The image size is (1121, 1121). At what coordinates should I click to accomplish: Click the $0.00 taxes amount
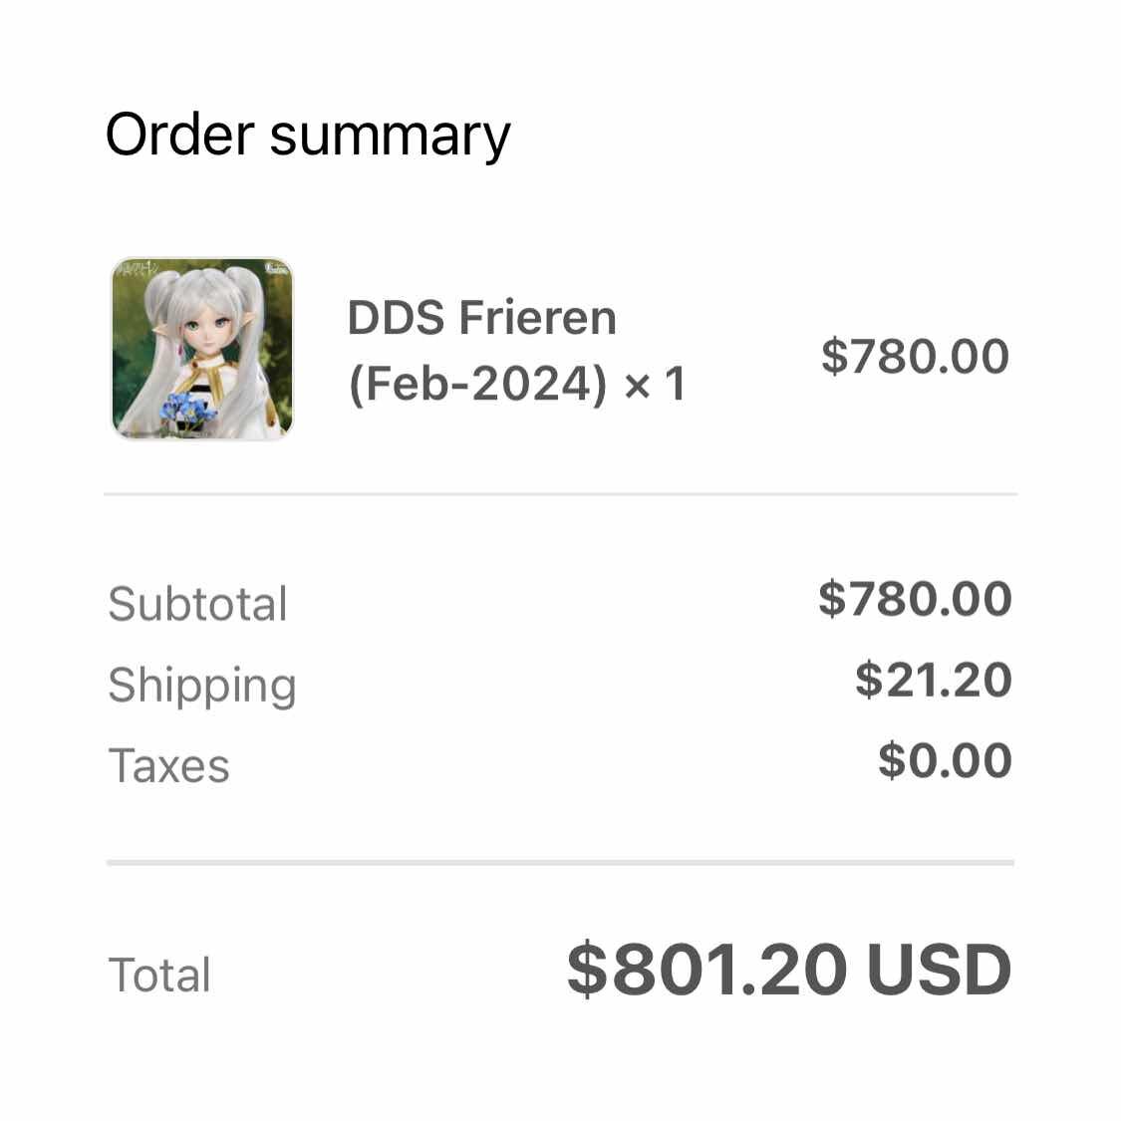[x=946, y=760]
